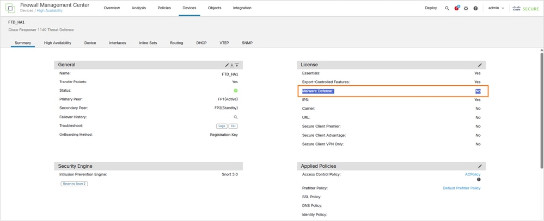Click the Secure Client VPN Only label
This screenshot has width=544, height=221.
pyautogui.click(x=323, y=144)
